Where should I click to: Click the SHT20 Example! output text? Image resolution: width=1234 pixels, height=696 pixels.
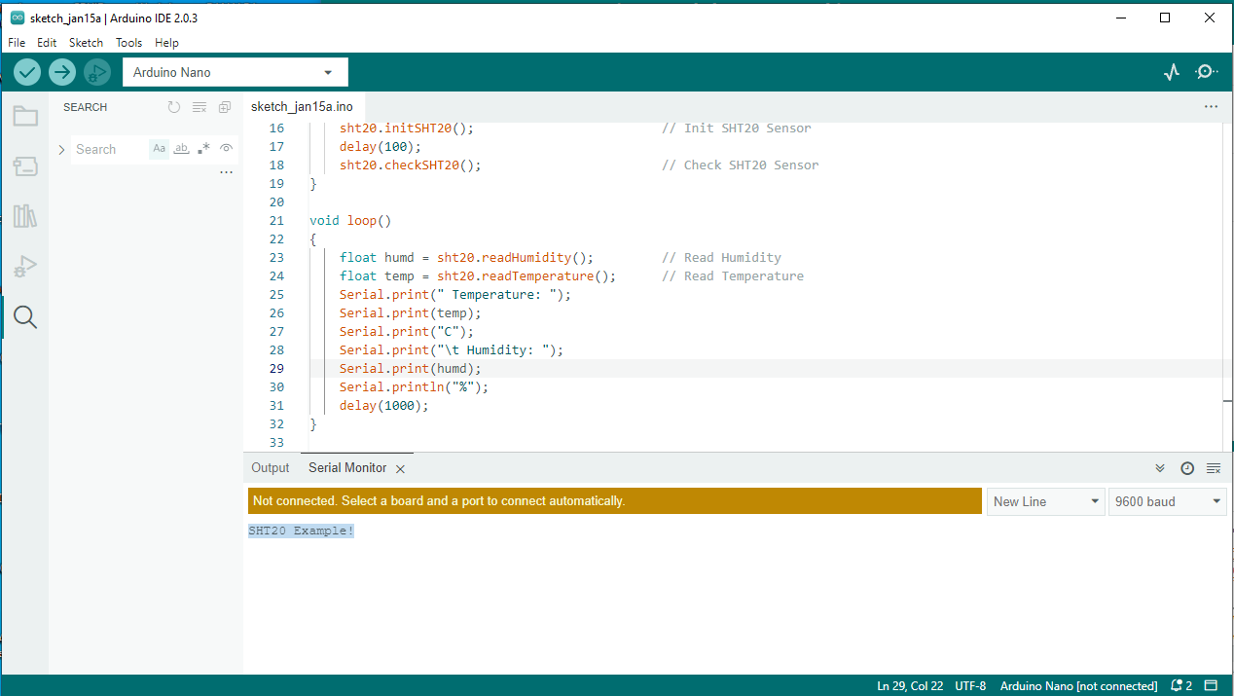pos(302,531)
